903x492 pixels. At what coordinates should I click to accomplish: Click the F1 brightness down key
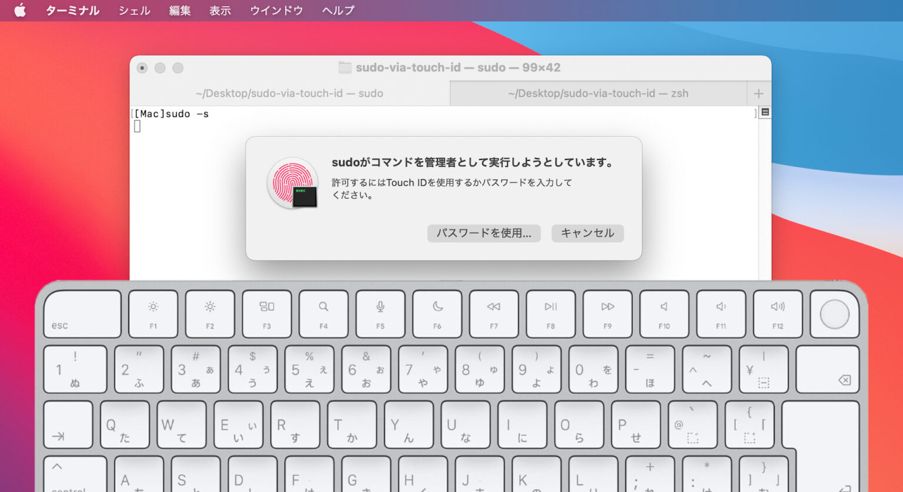[x=153, y=314]
